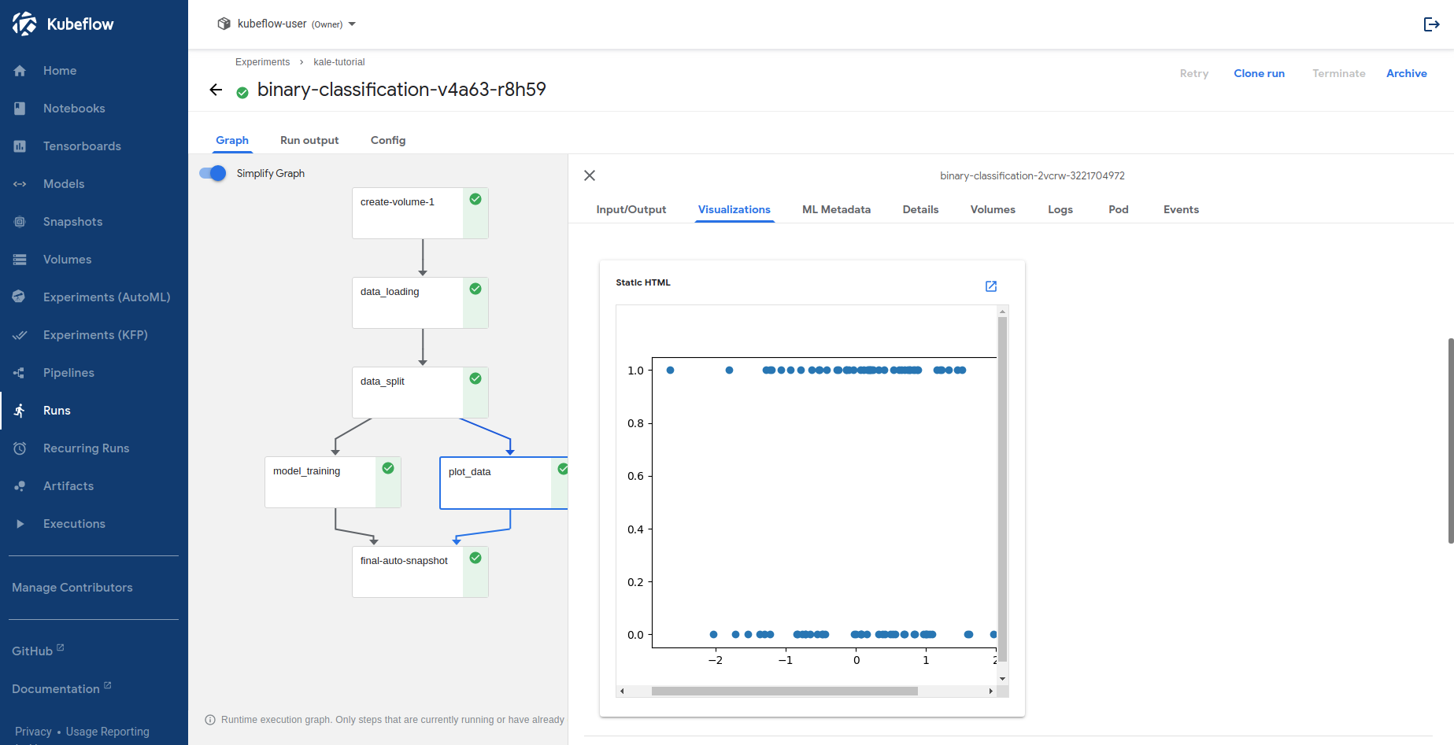Screen dimensions: 1454x745
Task: Open the Details tab
Action: 920,209
